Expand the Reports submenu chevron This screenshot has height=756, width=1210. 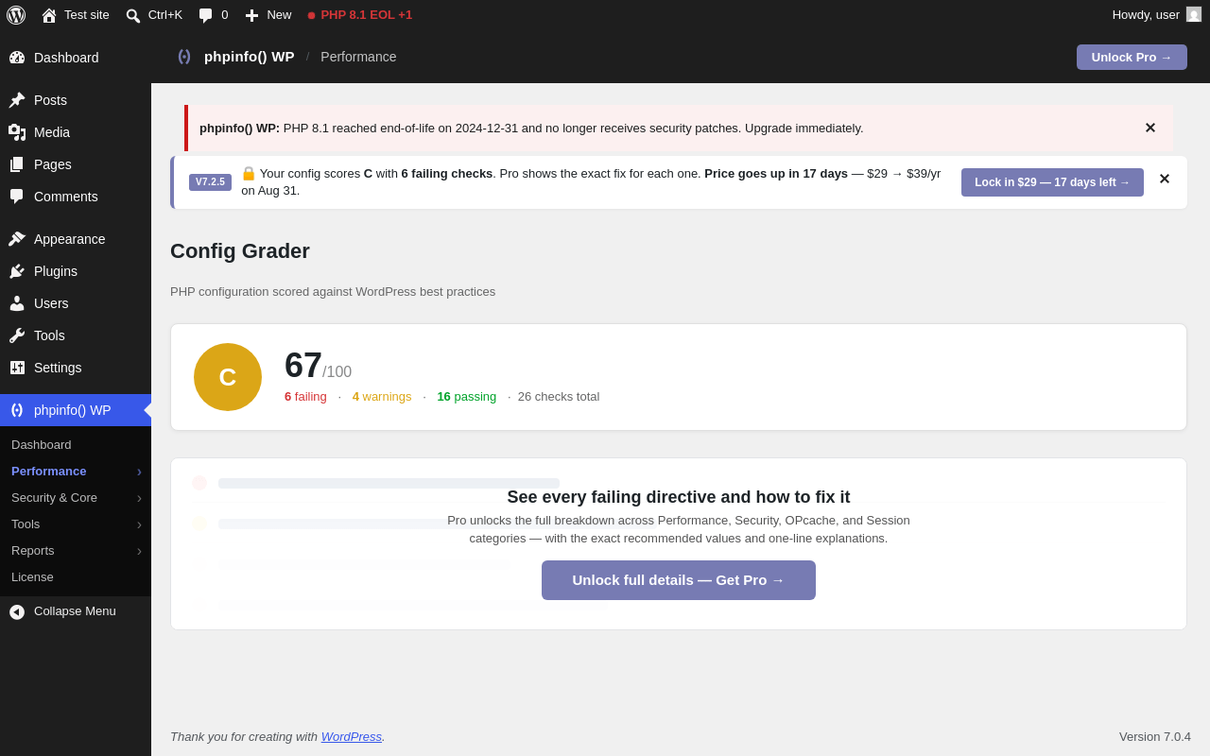tap(139, 550)
